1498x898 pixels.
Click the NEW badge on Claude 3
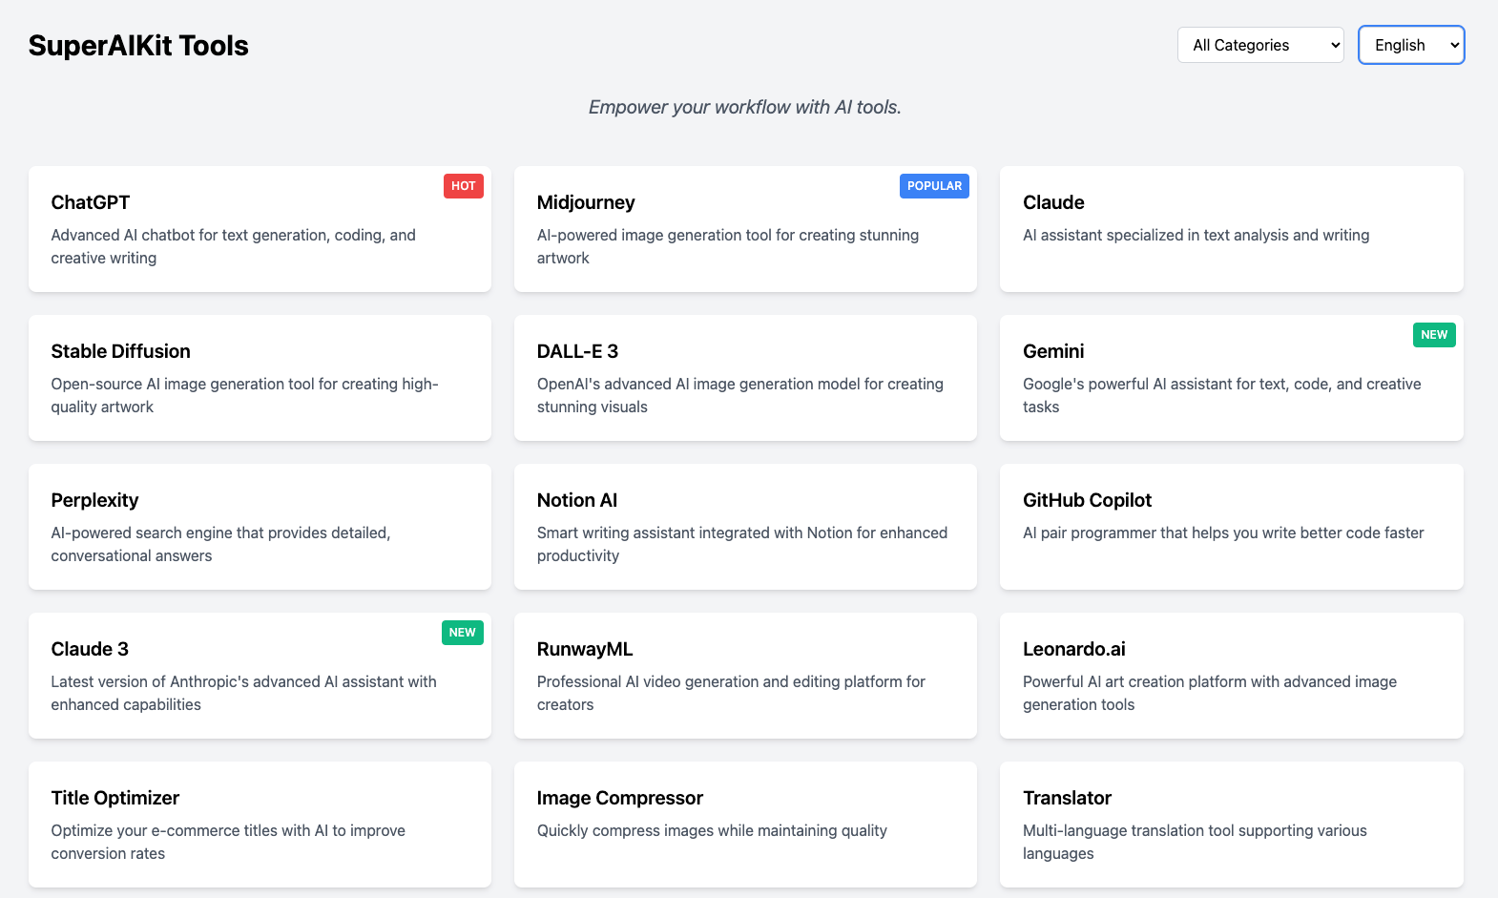463,633
